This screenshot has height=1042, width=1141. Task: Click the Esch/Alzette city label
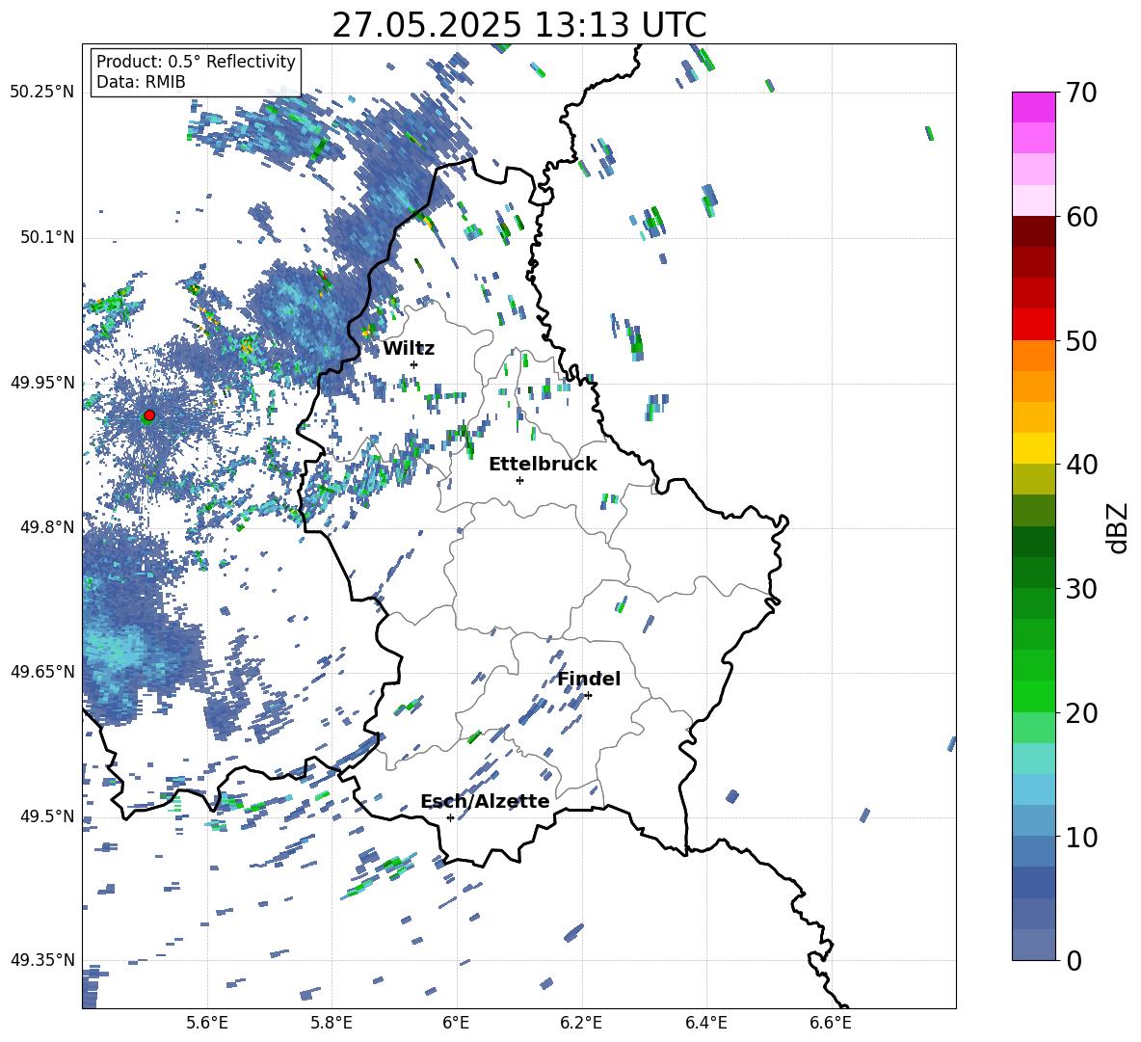[485, 801]
